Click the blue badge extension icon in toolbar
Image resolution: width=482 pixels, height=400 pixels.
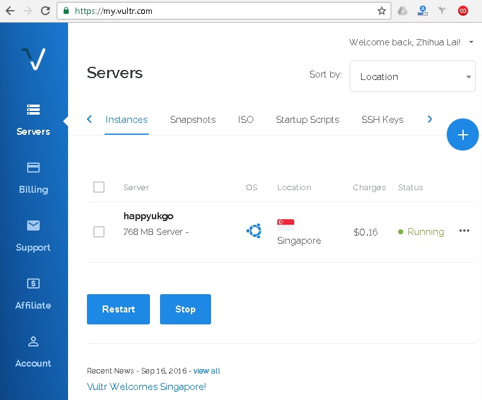tap(423, 11)
